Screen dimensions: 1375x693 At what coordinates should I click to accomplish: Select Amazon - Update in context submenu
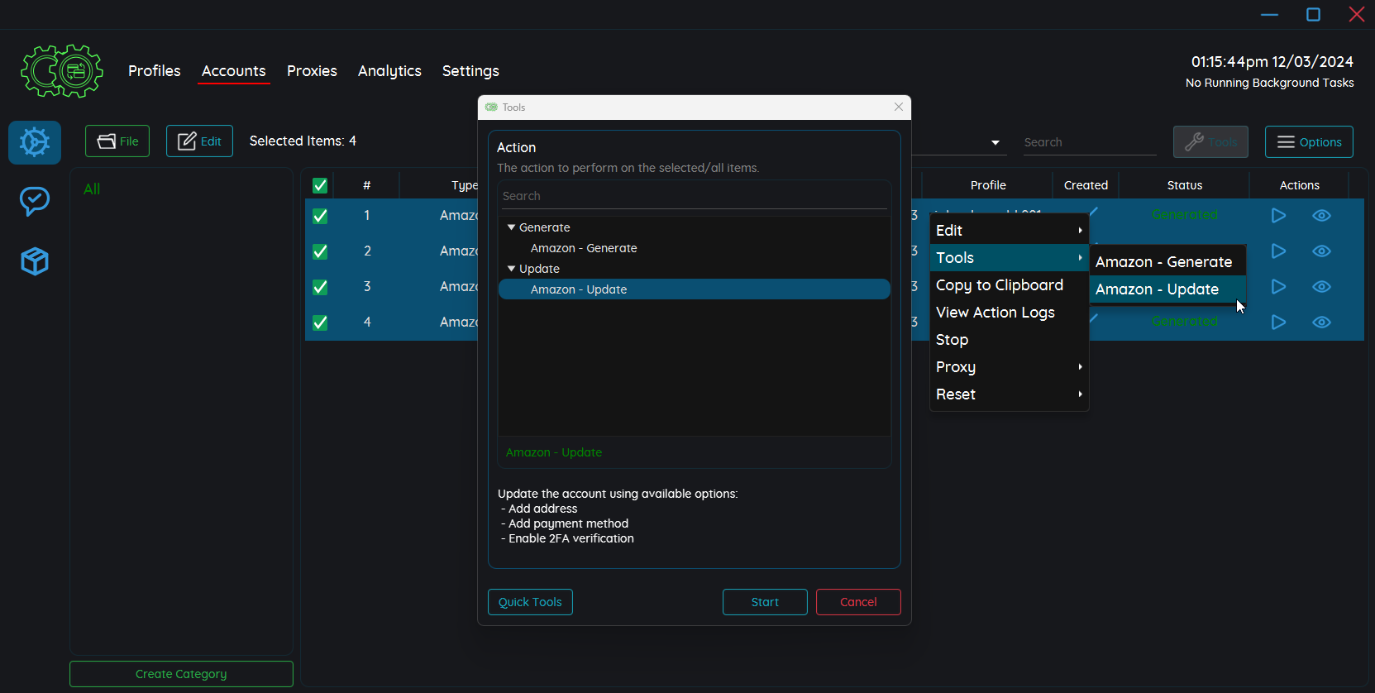point(1157,289)
